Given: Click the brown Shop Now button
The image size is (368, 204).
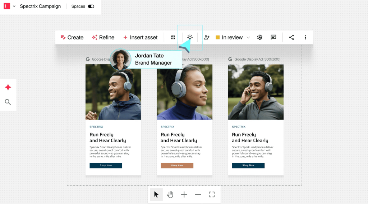Looking at the screenshot, I should click(x=177, y=166).
